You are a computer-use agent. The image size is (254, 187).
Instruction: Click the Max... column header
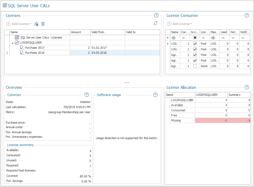pyautogui.click(x=215, y=32)
